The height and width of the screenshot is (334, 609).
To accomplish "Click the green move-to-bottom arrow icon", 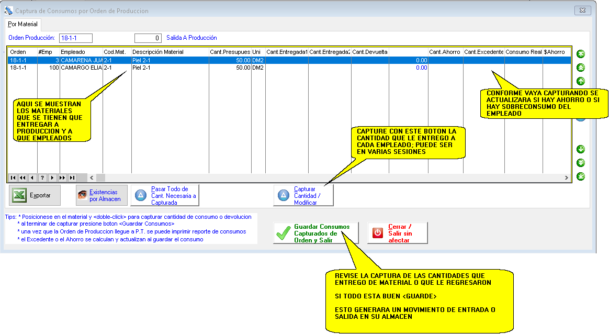I will click(581, 176).
